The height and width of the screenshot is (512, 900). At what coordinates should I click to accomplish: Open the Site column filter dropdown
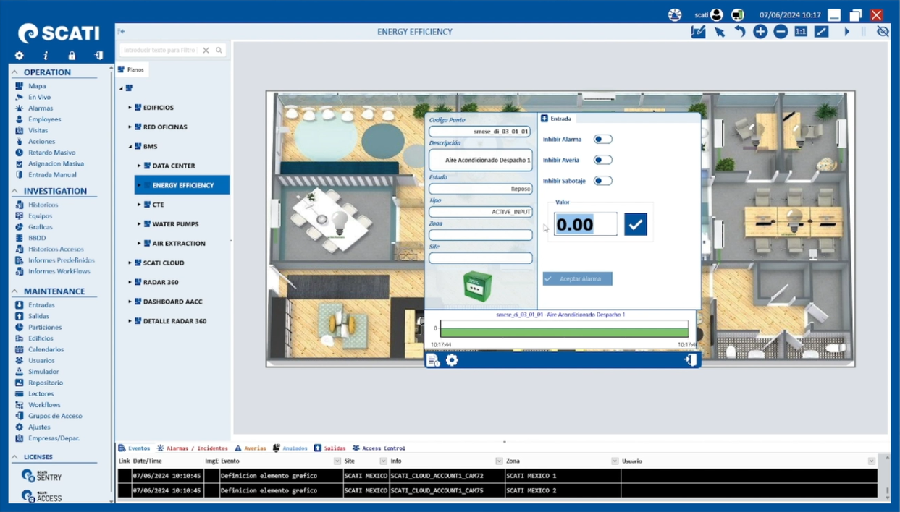[x=383, y=461]
